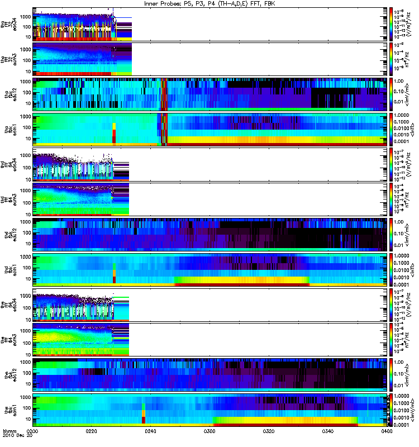
Task: Click the nT²/Hz unit label of tha fff scm3
Action: (407, 59)
